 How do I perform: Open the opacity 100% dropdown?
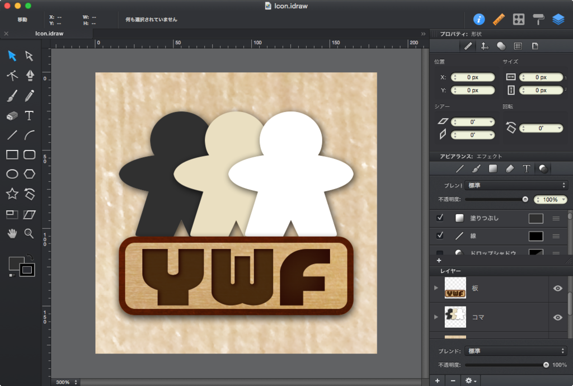point(564,199)
